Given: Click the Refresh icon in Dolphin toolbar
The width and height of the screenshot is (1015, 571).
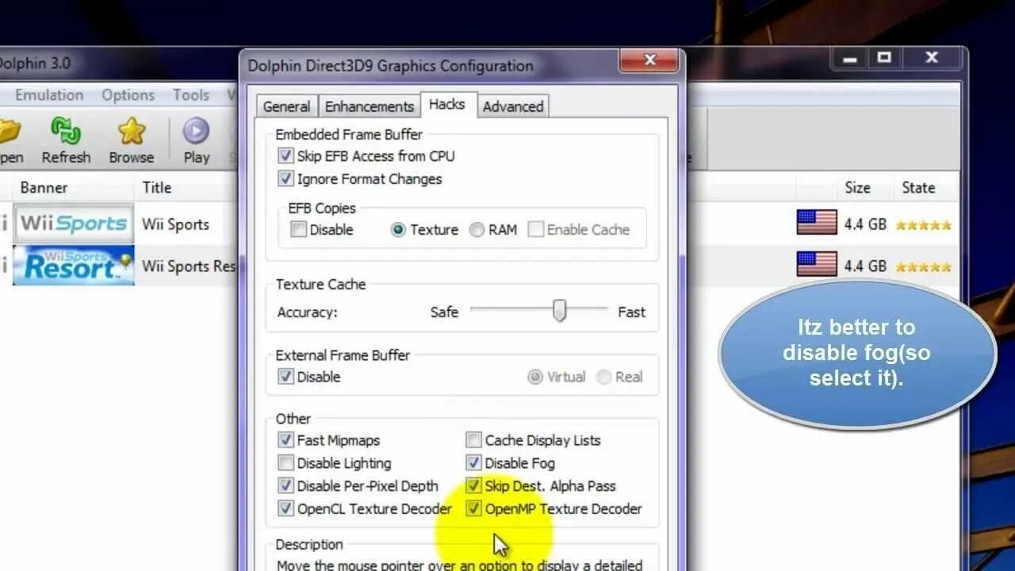Looking at the screenshot, I should tap(66, 132).
